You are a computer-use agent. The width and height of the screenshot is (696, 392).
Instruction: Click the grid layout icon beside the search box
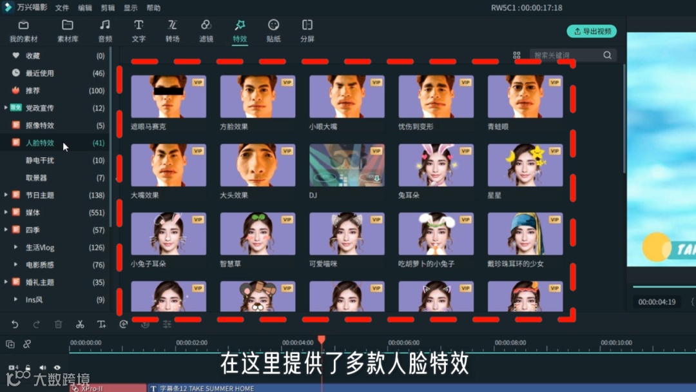[516, 55]
